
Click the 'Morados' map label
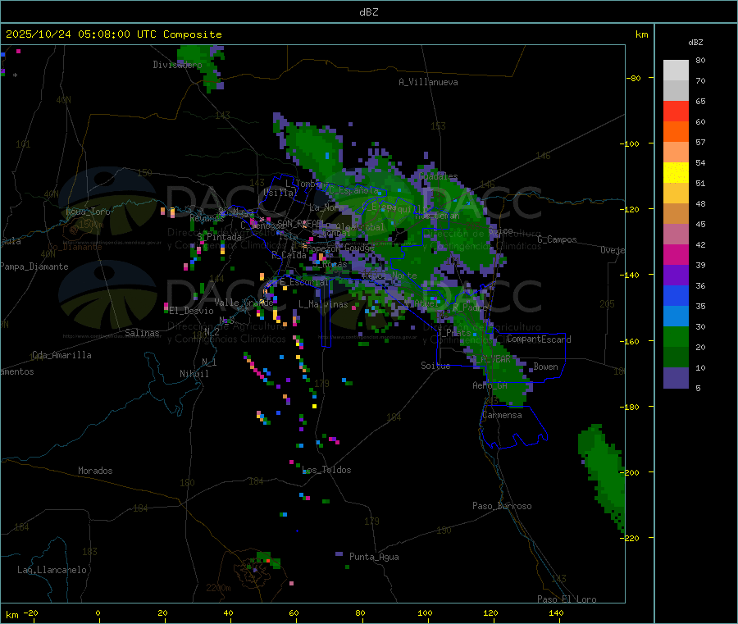95,471
